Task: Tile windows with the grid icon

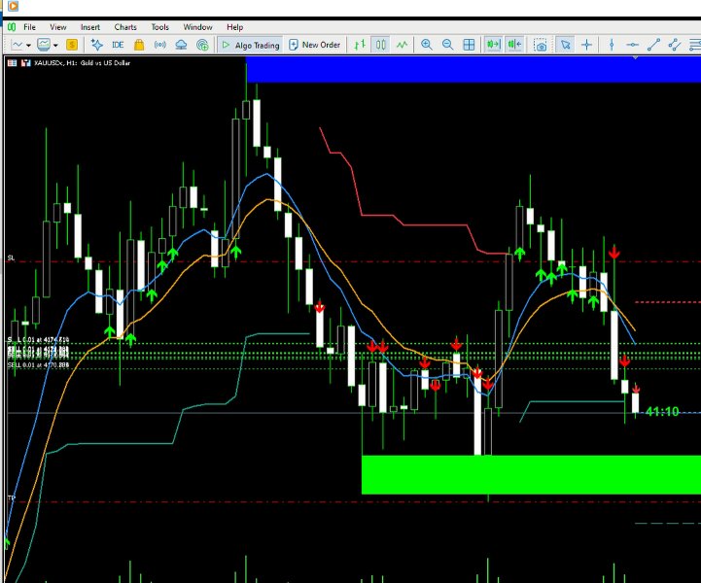Action: point(469,45)
